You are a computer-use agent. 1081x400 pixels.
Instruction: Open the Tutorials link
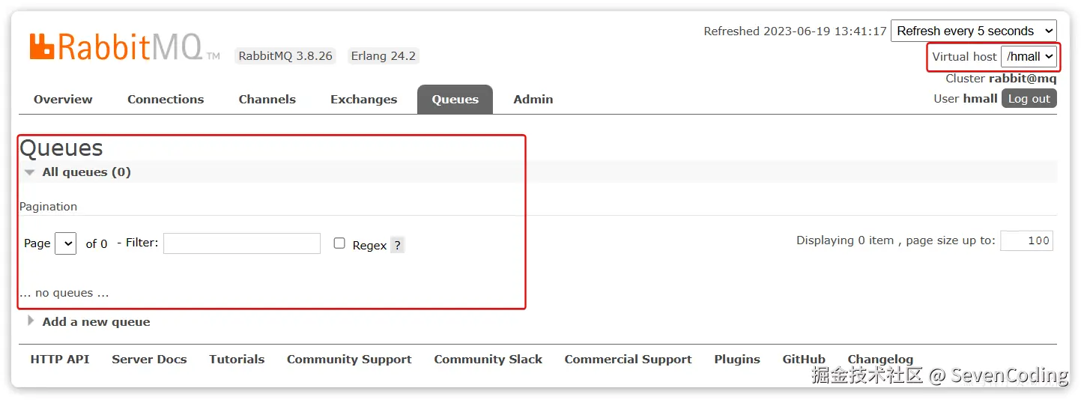[x=237, y=359]
